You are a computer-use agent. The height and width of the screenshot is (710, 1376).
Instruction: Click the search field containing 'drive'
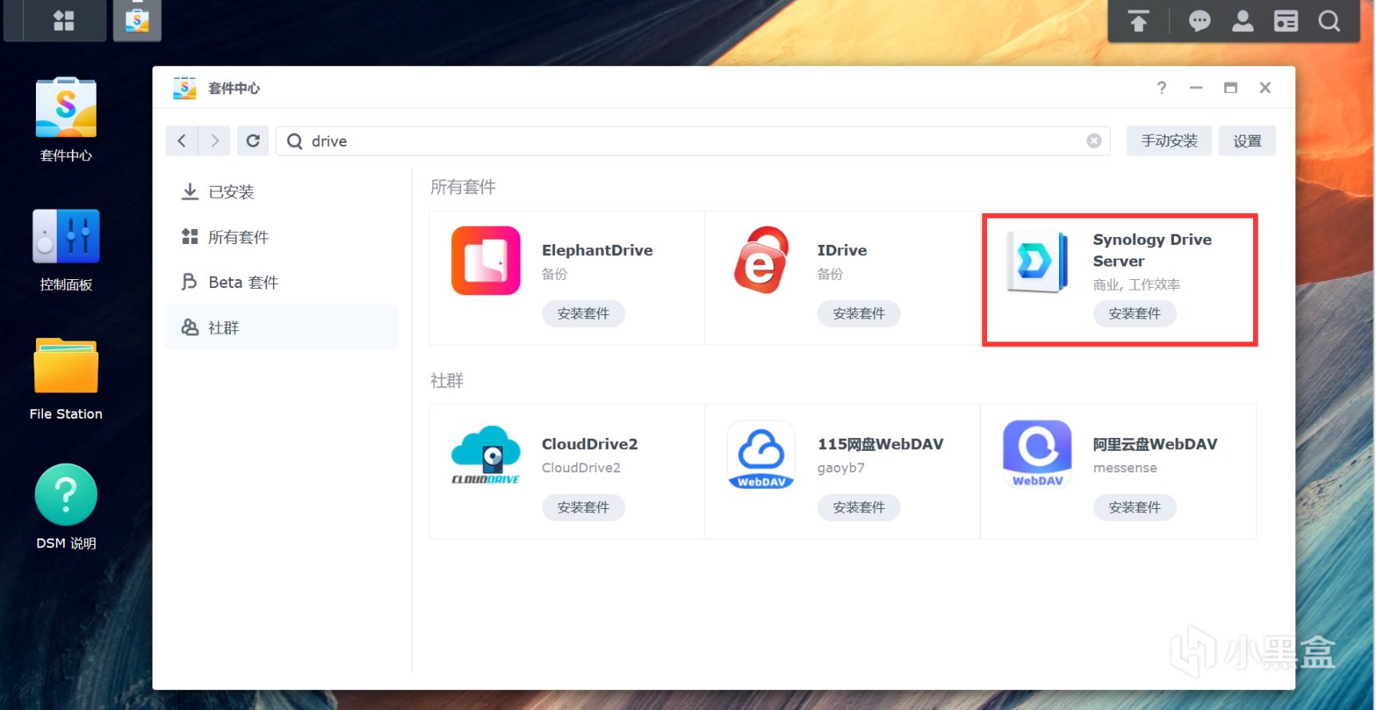[x=692, y=141]
